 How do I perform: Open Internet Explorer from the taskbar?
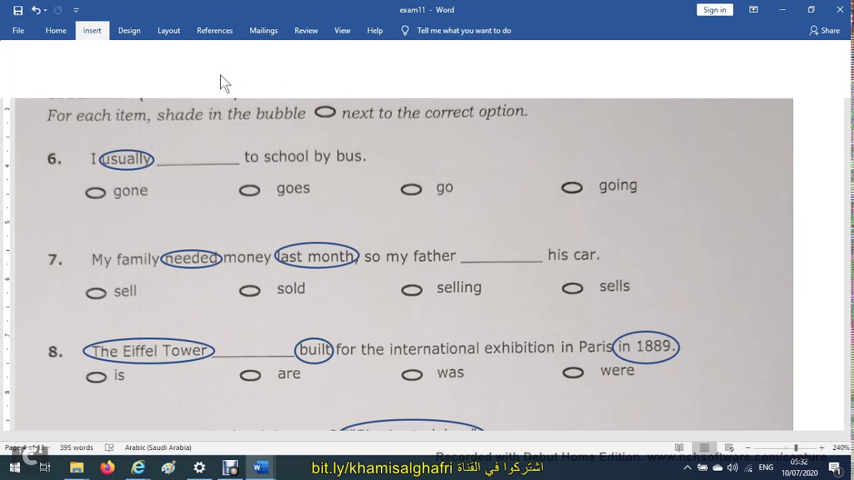[x=138, y=467]
